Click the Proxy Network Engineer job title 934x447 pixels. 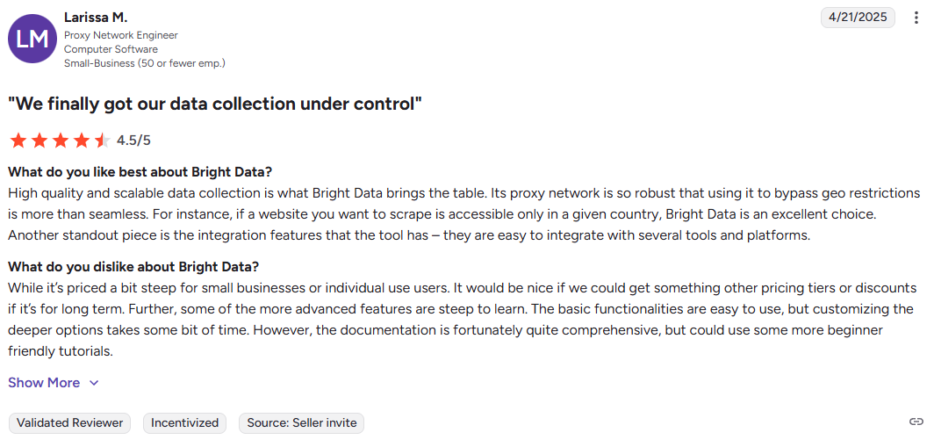[121, 35]
